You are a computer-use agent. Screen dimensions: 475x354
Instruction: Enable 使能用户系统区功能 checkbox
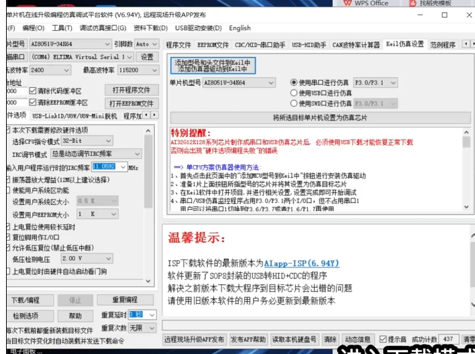click(x=8, y=190)
